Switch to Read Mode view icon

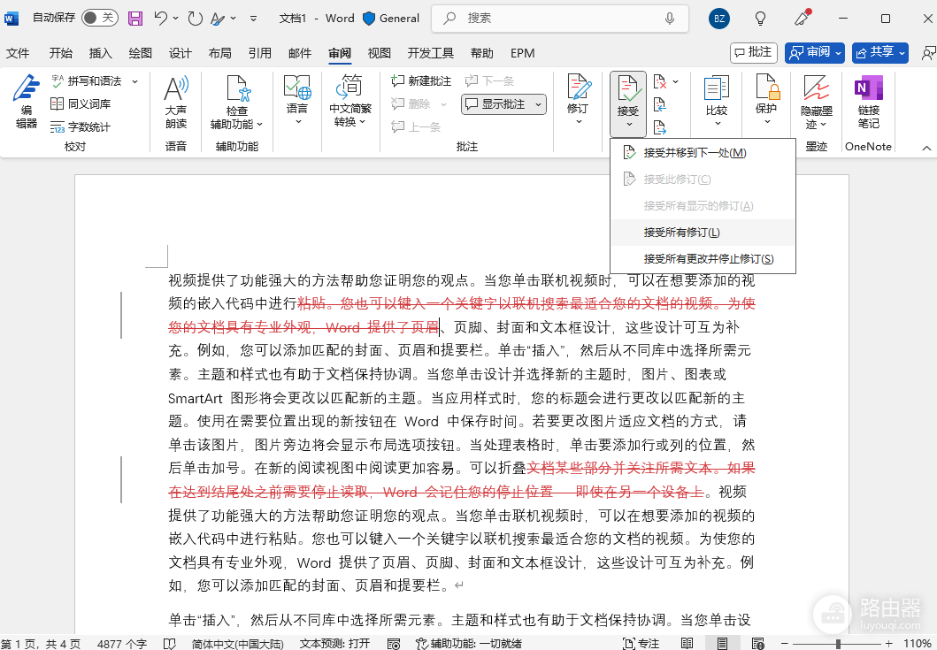click(687, 644)
